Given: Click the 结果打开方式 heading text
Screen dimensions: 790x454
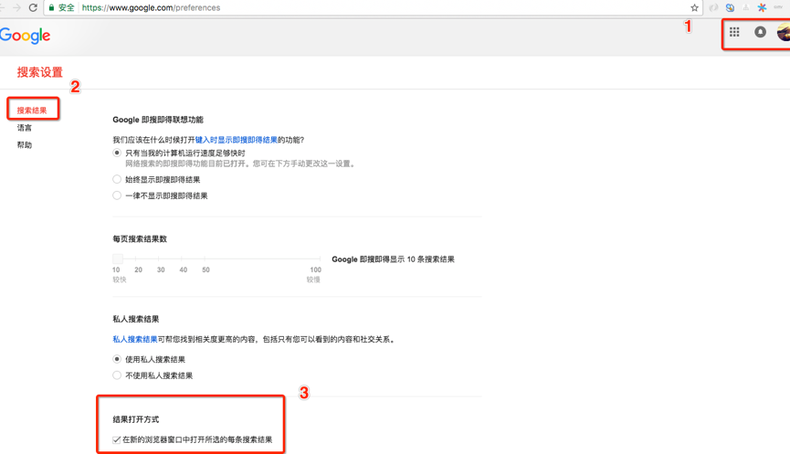Looking at the screenshot, I should click(x=135, y=419).
